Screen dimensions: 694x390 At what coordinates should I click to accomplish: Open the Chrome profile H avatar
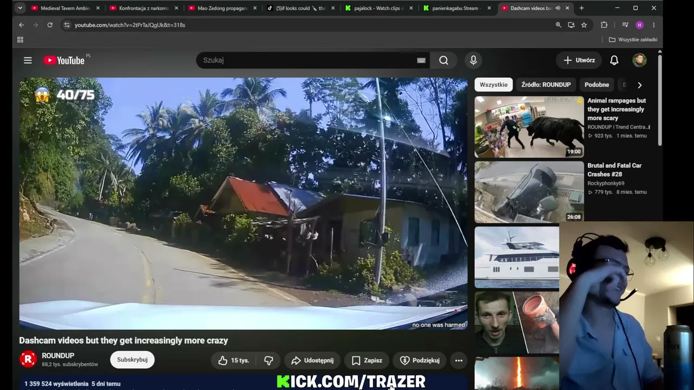pyautogui.click(x=639, y=25)
